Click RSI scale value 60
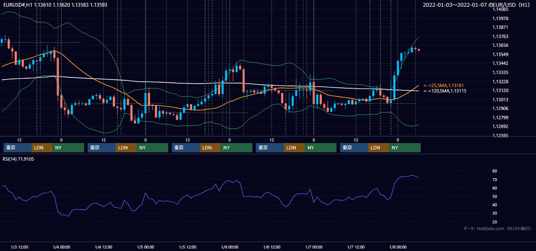 pos(494,188)
